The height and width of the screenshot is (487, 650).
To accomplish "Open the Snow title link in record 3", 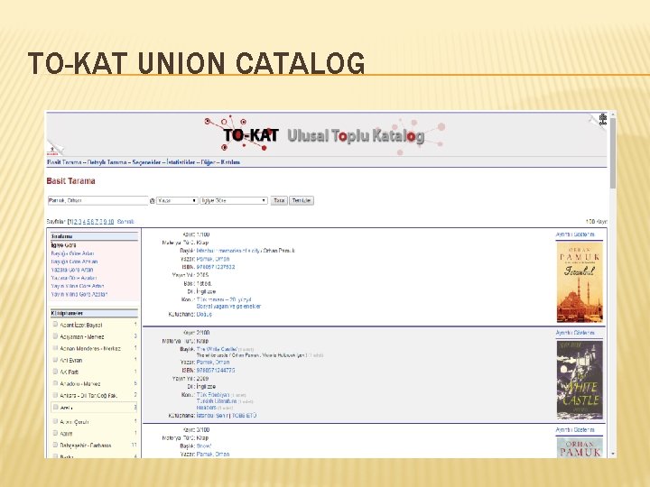I will click(203, 446).
